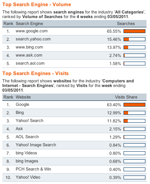Click the Yahoo 15.46% searches bar
Viewport: 150px width, 184px height.
click(x=134, y=39)
